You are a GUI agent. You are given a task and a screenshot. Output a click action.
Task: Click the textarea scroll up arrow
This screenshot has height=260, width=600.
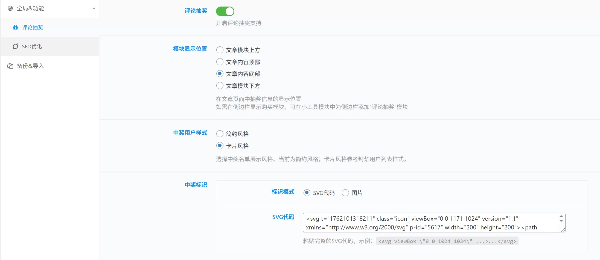click(x=561, y=216)
